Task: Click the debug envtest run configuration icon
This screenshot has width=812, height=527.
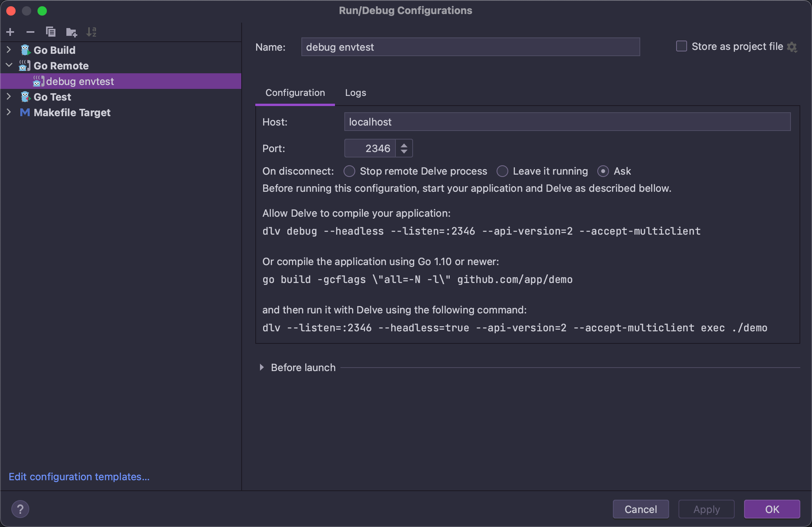Action: tap(38, 81)
